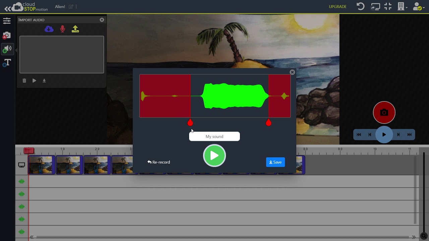Image resolution: width=429 pixels, height=241 pixels.
Task: Click the blue Save button
Action: tap(275, 162)
